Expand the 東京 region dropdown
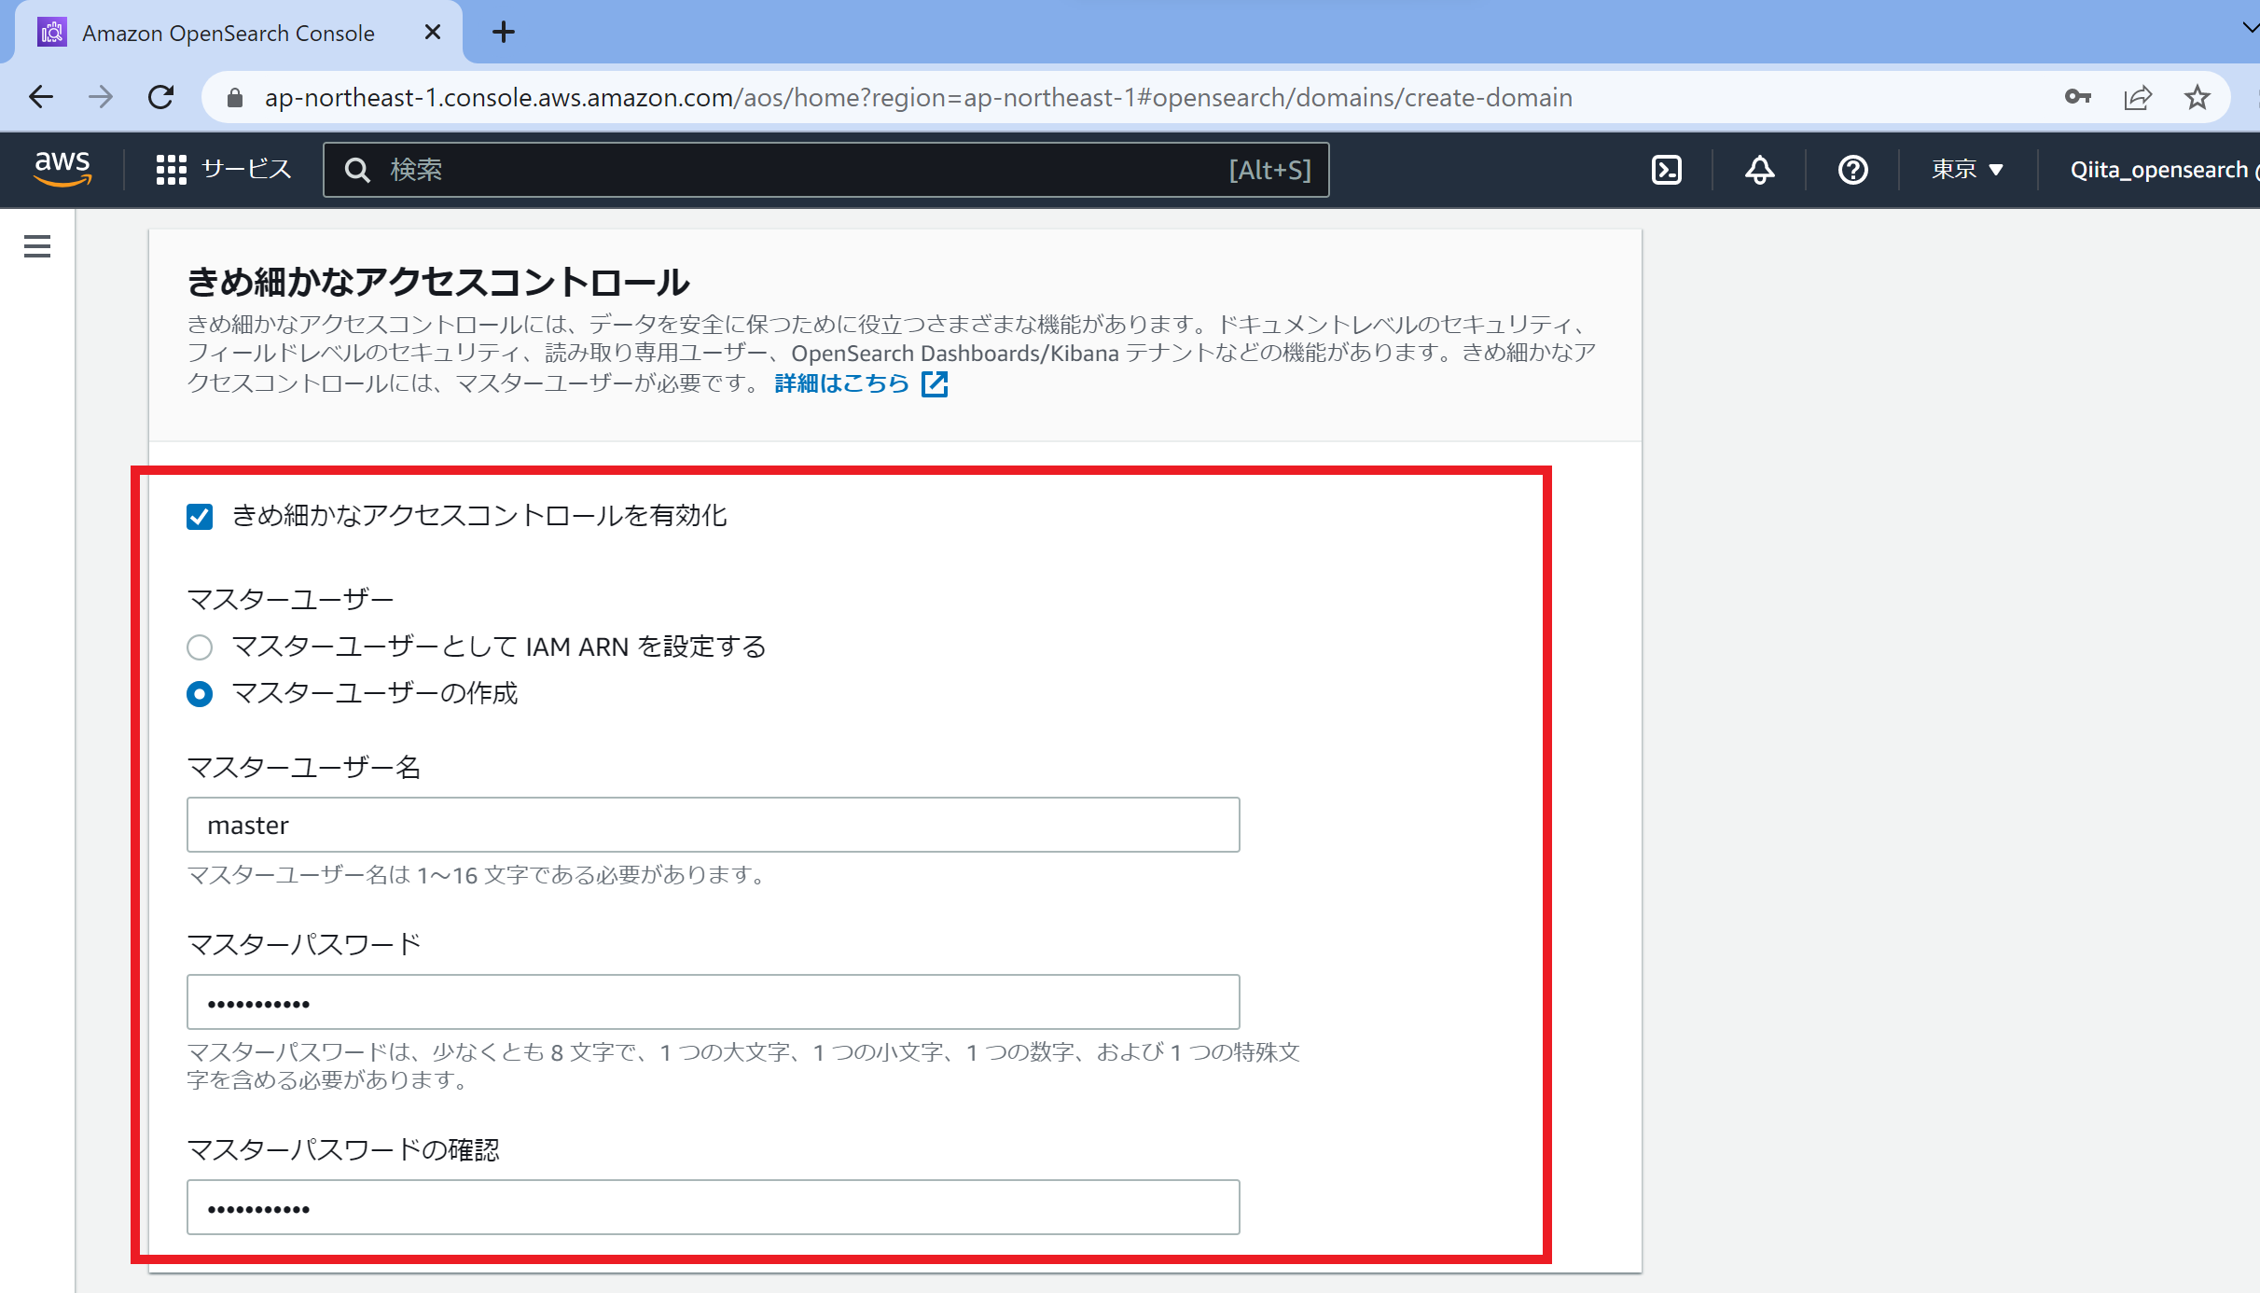Image resolution: width=2260 pixels, height=1293 pixels. (1967, 170)
